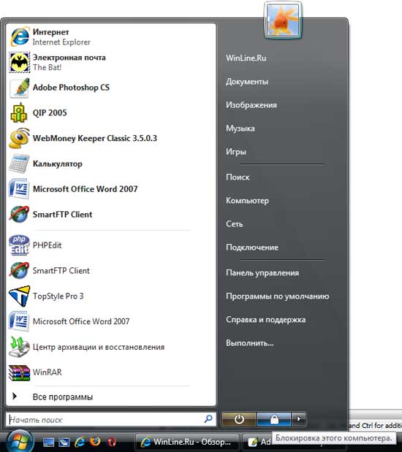The image size is (402, 452).
Task: Open the Документы folder link
Action: point(247,82)
